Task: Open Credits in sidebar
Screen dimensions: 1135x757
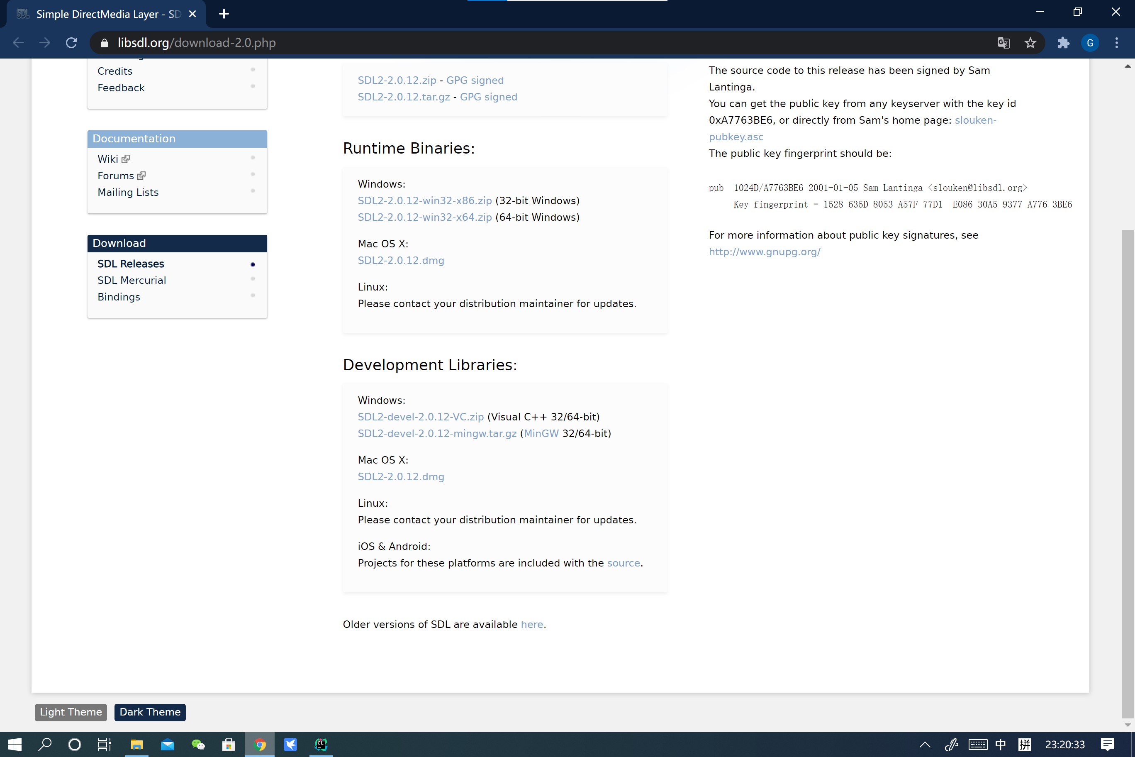Action: point(115,71)
